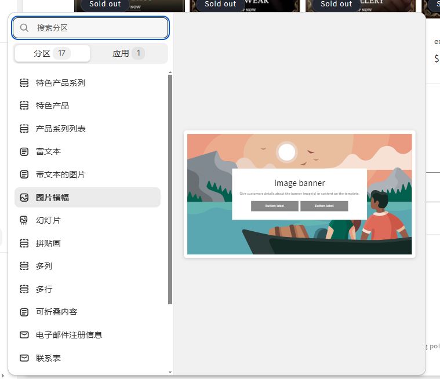Focus the 搜索分区 search field
This screenshot has height=379, width=440.
(90, 28)
